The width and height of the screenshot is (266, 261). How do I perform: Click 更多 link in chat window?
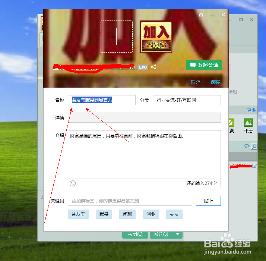(251, 110)
